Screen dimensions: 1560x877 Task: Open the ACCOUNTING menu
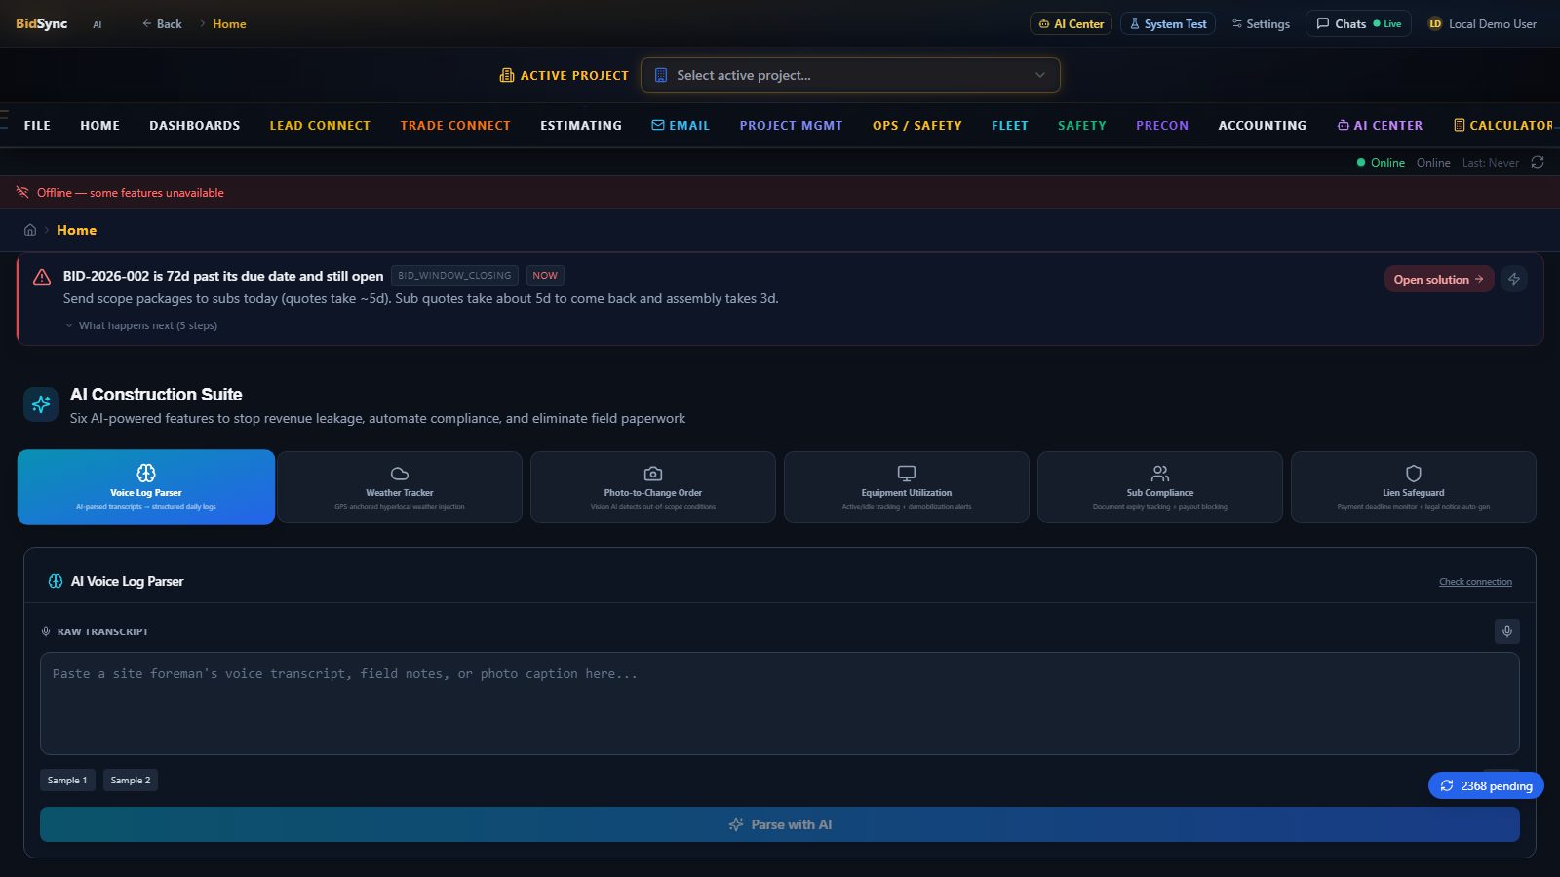coord(1263,125)
